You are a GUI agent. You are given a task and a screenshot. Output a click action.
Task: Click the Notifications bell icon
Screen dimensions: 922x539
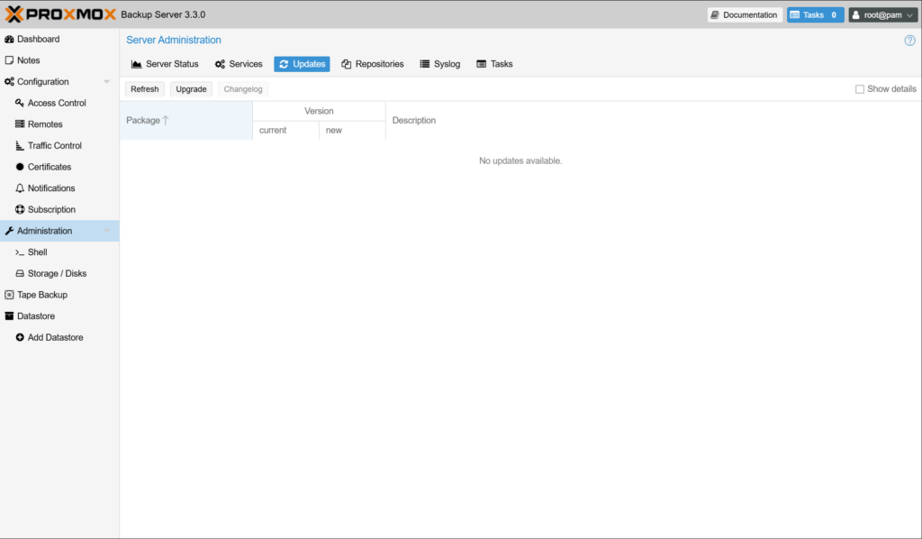tap(20, 188)
